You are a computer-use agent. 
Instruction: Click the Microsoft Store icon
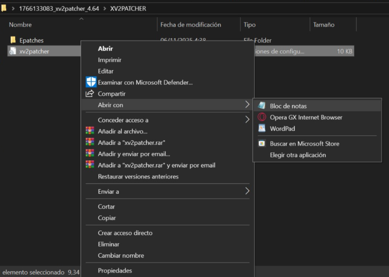262,143
